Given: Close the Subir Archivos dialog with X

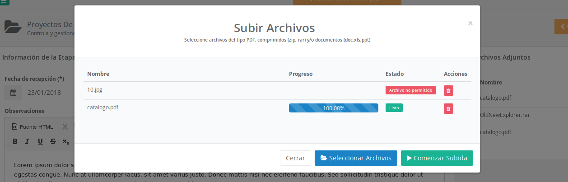Looking at the screenshot, I should [x=470, y=23].
